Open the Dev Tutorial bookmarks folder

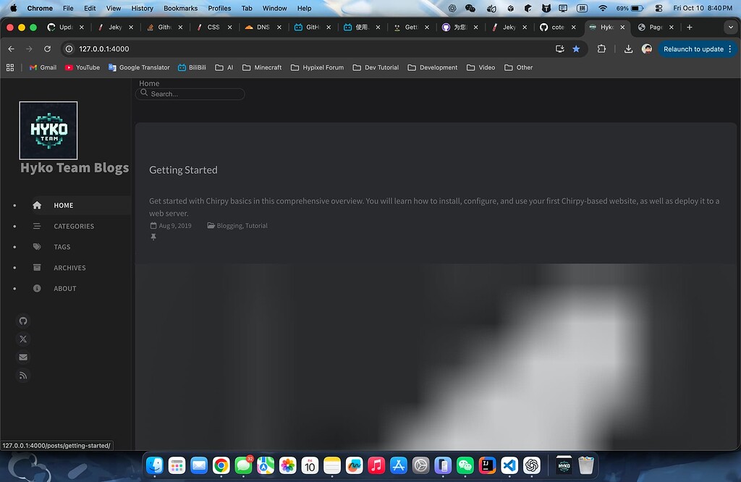[x=376, y=67]
